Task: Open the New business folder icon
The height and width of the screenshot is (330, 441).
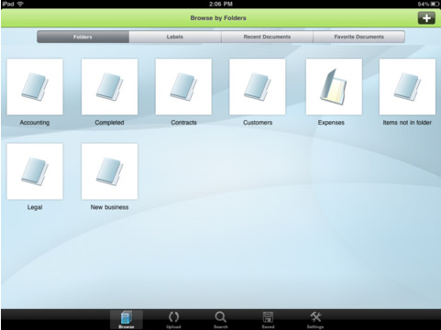Action: pyautogui.click(x=109, y=171)
